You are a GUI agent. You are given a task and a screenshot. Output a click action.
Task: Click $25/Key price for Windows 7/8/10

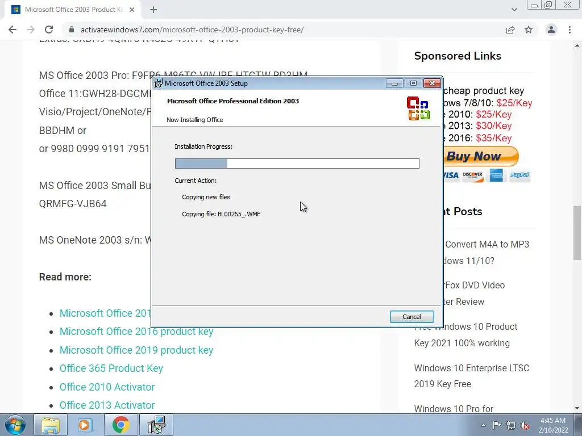pos(514,103)
